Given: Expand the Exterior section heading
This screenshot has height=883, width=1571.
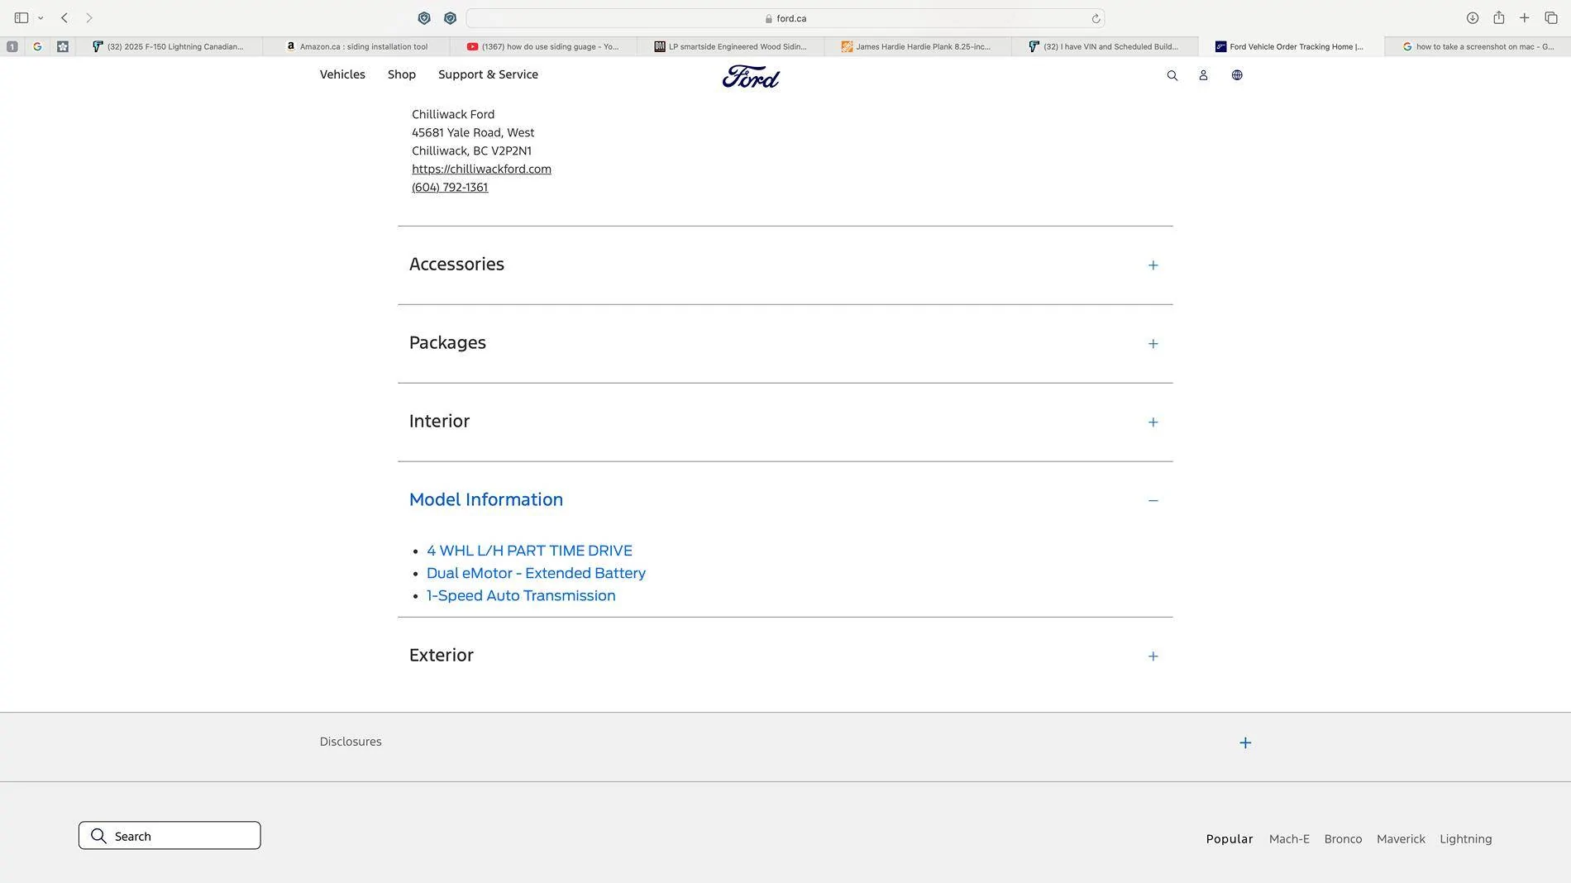Looking at the screenshot, I should 441,656.
